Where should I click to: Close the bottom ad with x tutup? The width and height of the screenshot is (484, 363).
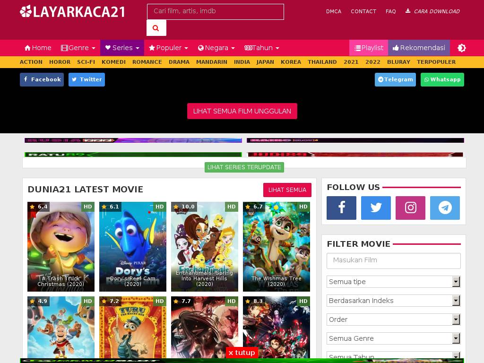point(242,353)
